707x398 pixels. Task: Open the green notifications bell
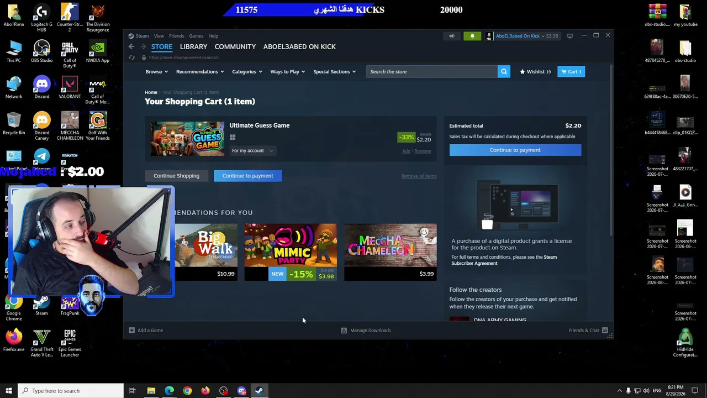[472, 36]
